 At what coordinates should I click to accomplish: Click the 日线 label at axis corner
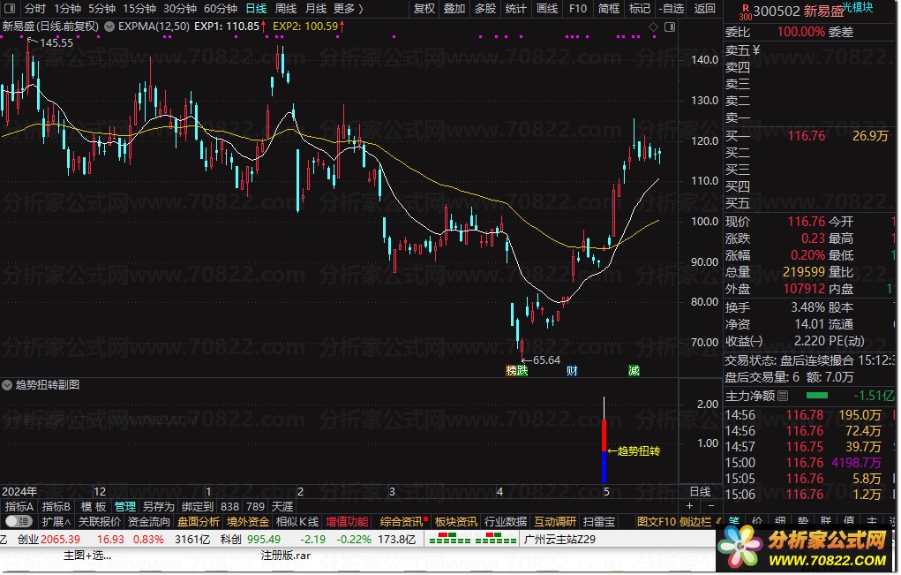[x=700, y=492]
